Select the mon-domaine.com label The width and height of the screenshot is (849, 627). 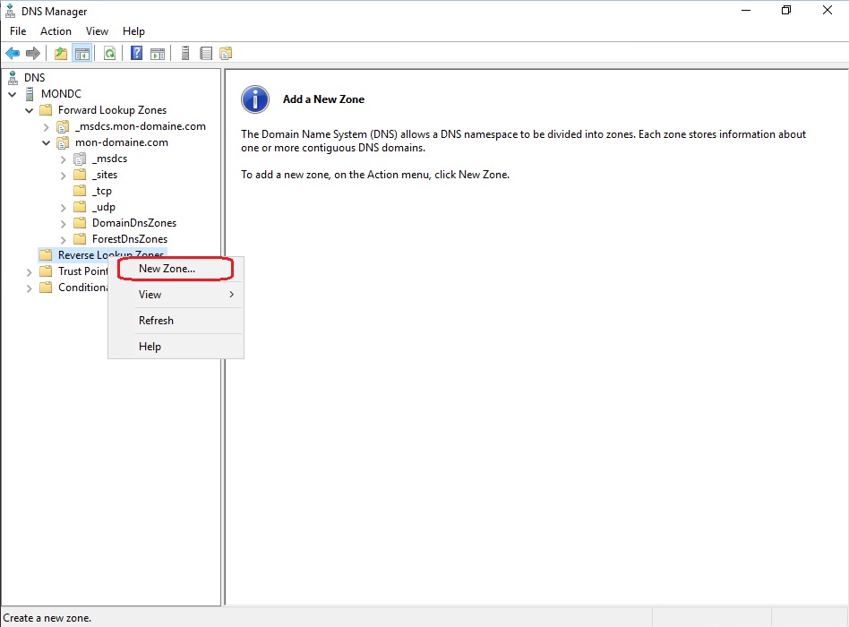(x=122, y=142)
